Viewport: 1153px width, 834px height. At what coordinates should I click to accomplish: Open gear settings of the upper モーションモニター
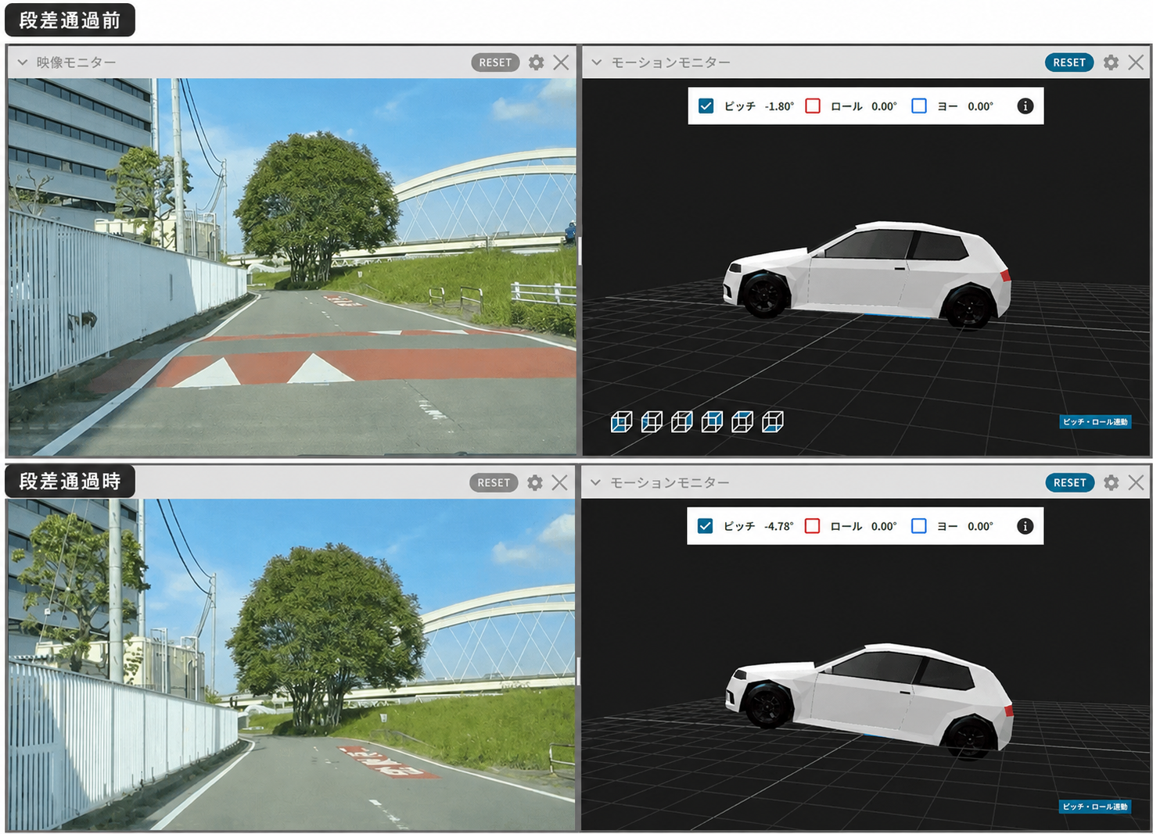click(1111, 63)
